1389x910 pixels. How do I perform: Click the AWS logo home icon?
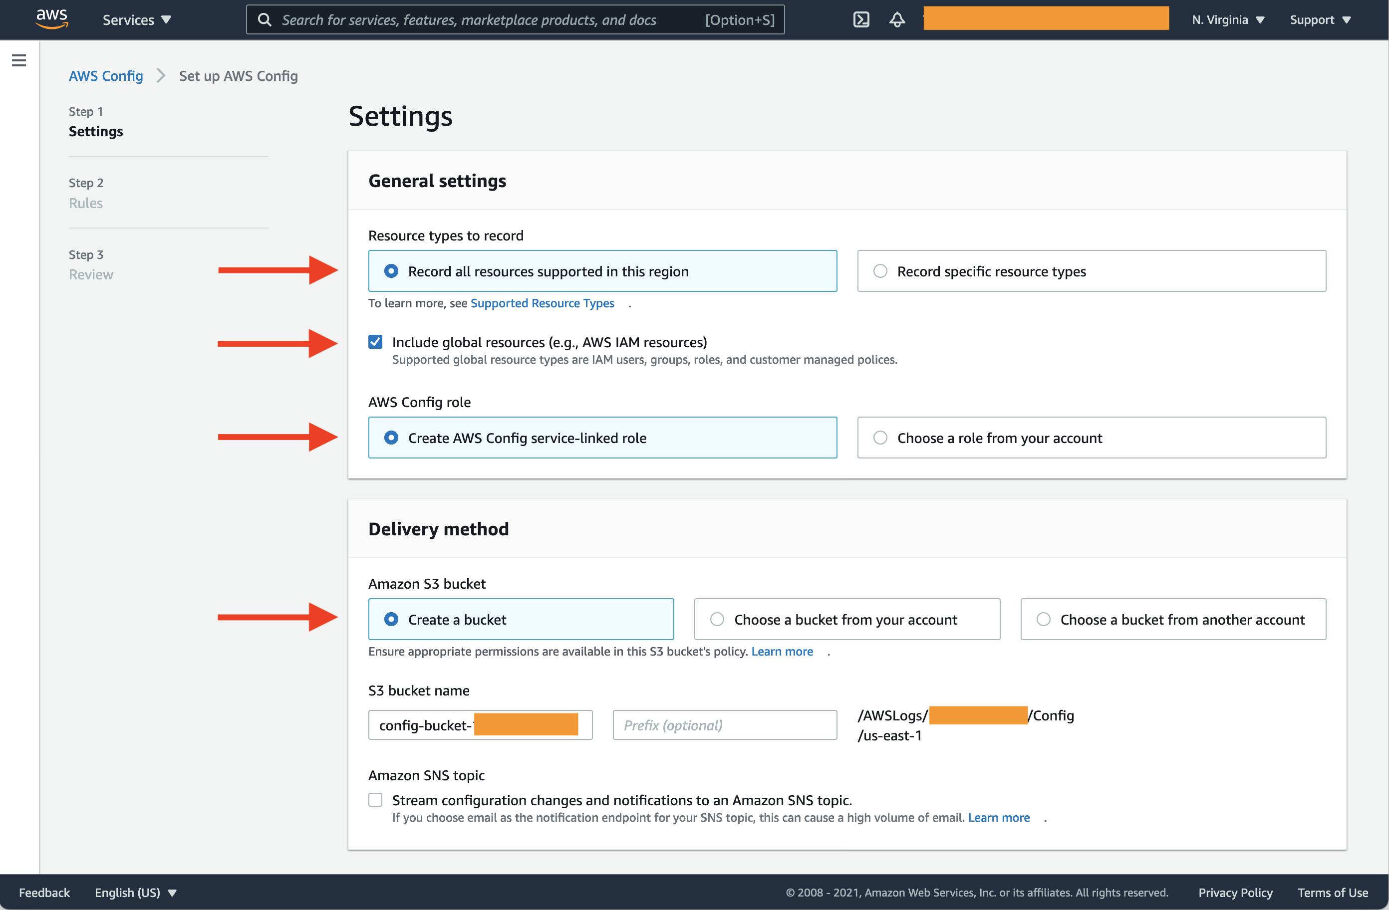point(52,19)
